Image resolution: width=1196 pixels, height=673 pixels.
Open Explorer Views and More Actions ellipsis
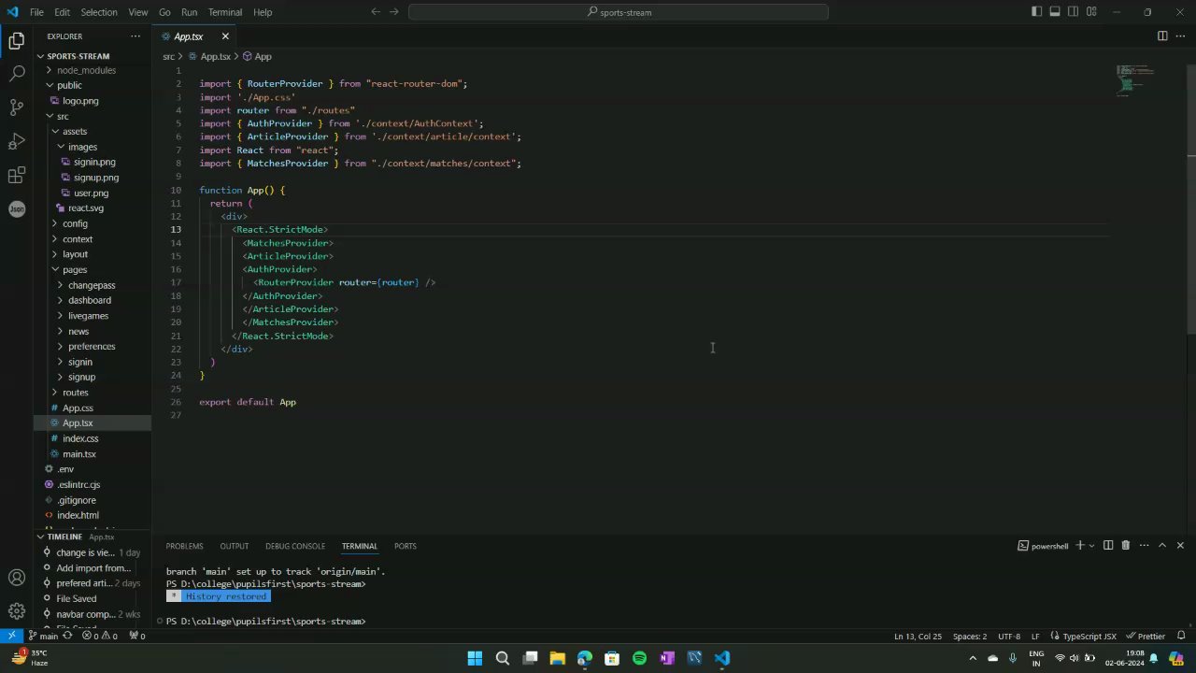135,36
